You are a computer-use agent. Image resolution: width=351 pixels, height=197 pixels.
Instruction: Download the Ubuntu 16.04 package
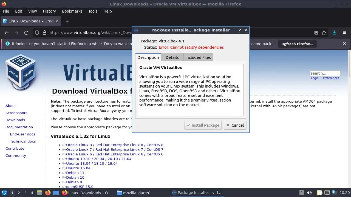tap(78, 168)
